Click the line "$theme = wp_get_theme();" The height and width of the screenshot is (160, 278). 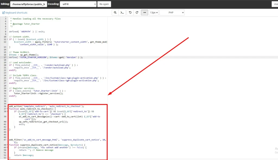pos(24,55)
